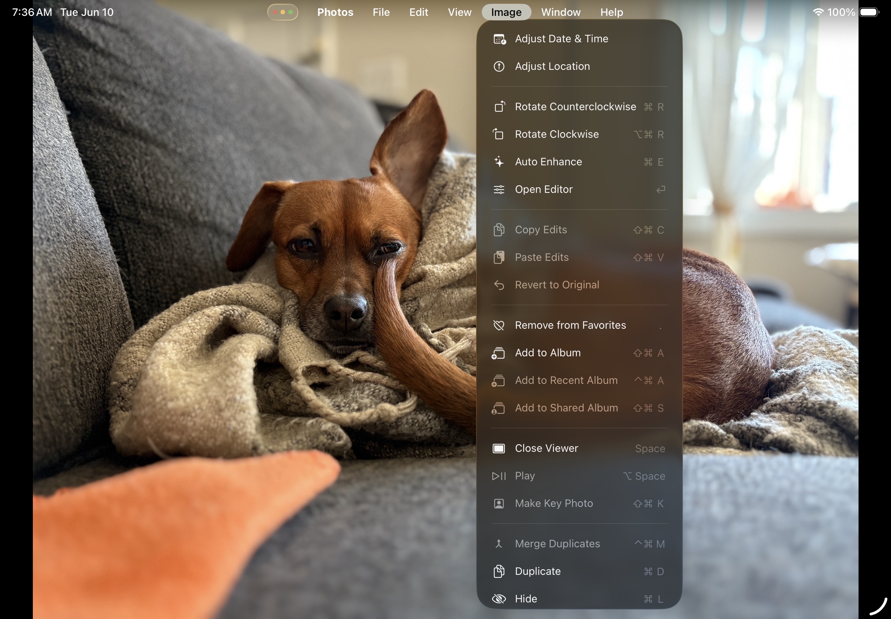Click the Hide crossed-eye icon

coord(499,599)
